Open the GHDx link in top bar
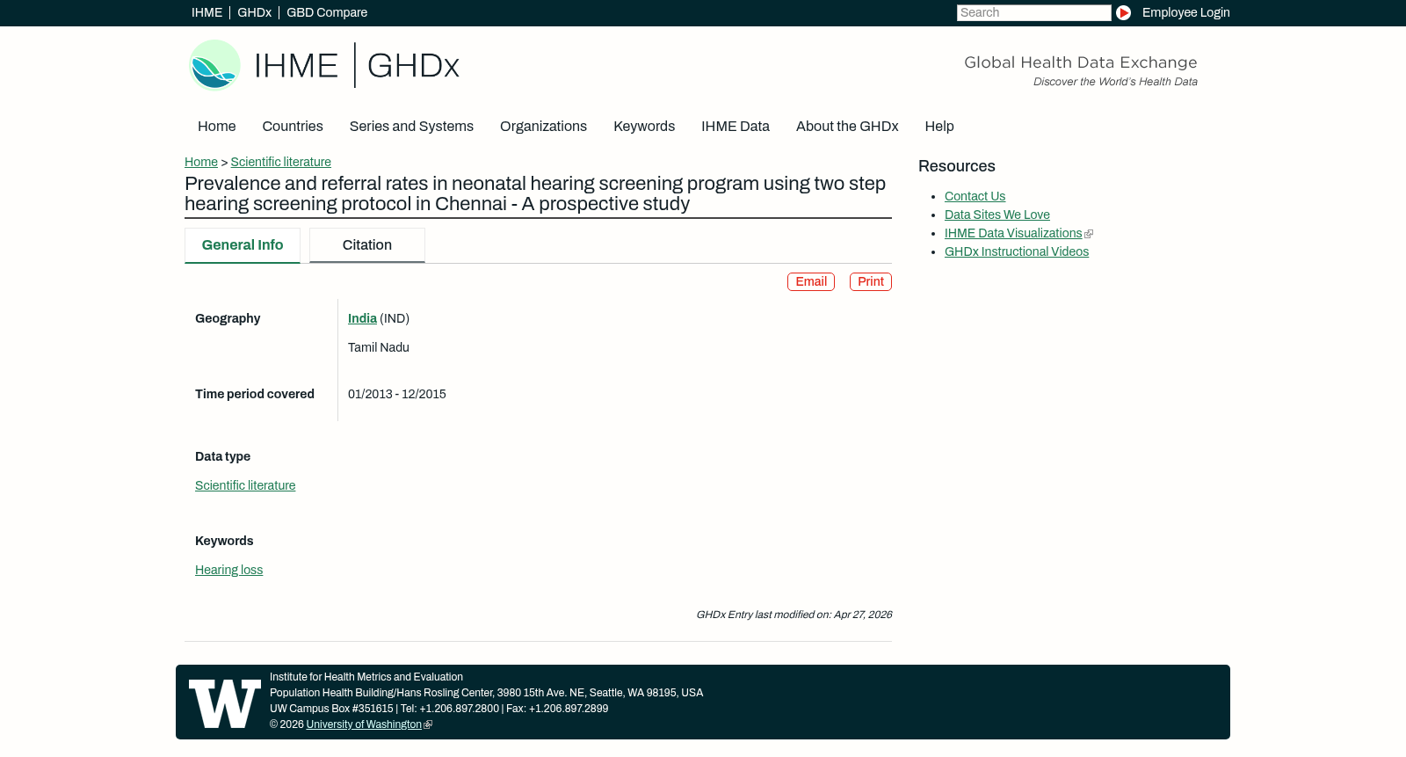Viewport: 1406px width, 757px height. (254, 12)
